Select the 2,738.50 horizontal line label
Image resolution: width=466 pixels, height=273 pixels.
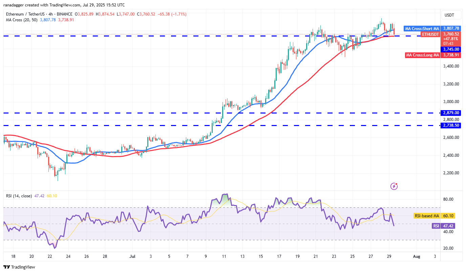click(x=451, y=125)
